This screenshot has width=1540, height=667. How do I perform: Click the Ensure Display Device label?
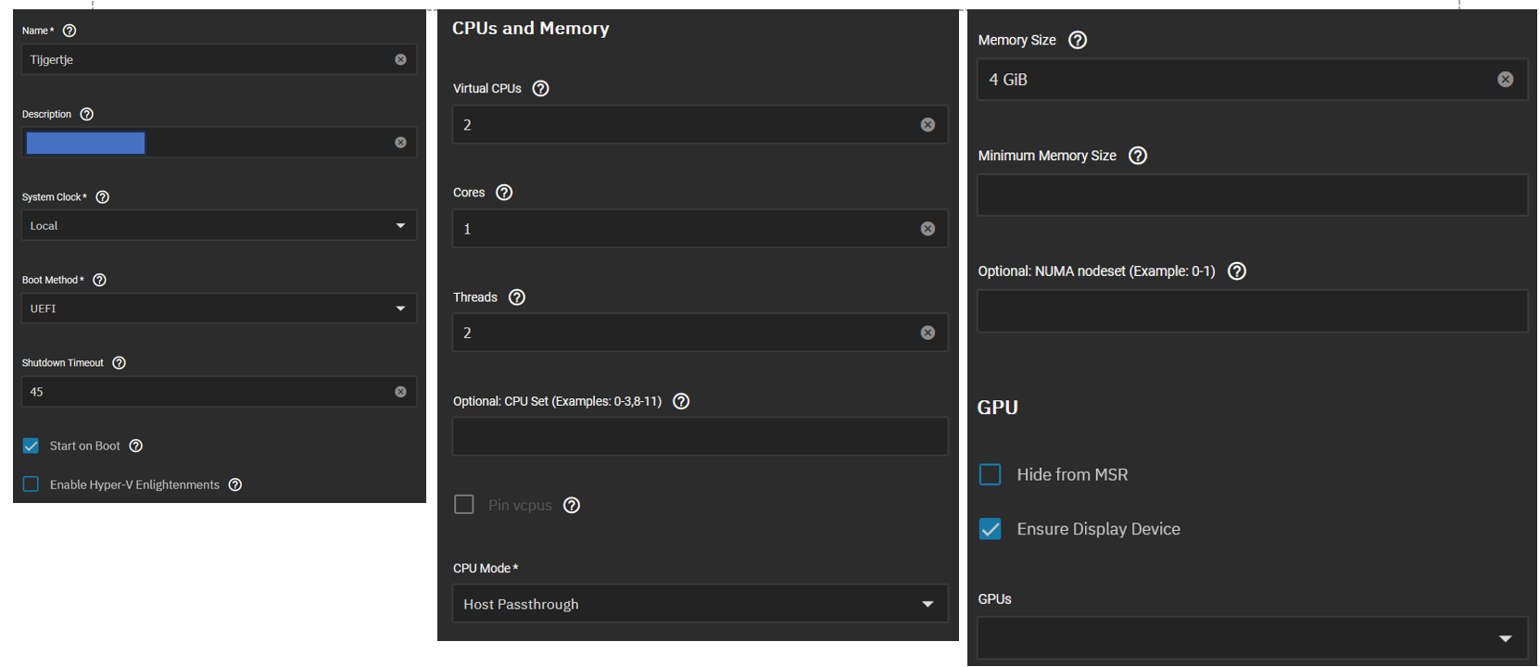pyautogui.click(x=1099, y=529)
